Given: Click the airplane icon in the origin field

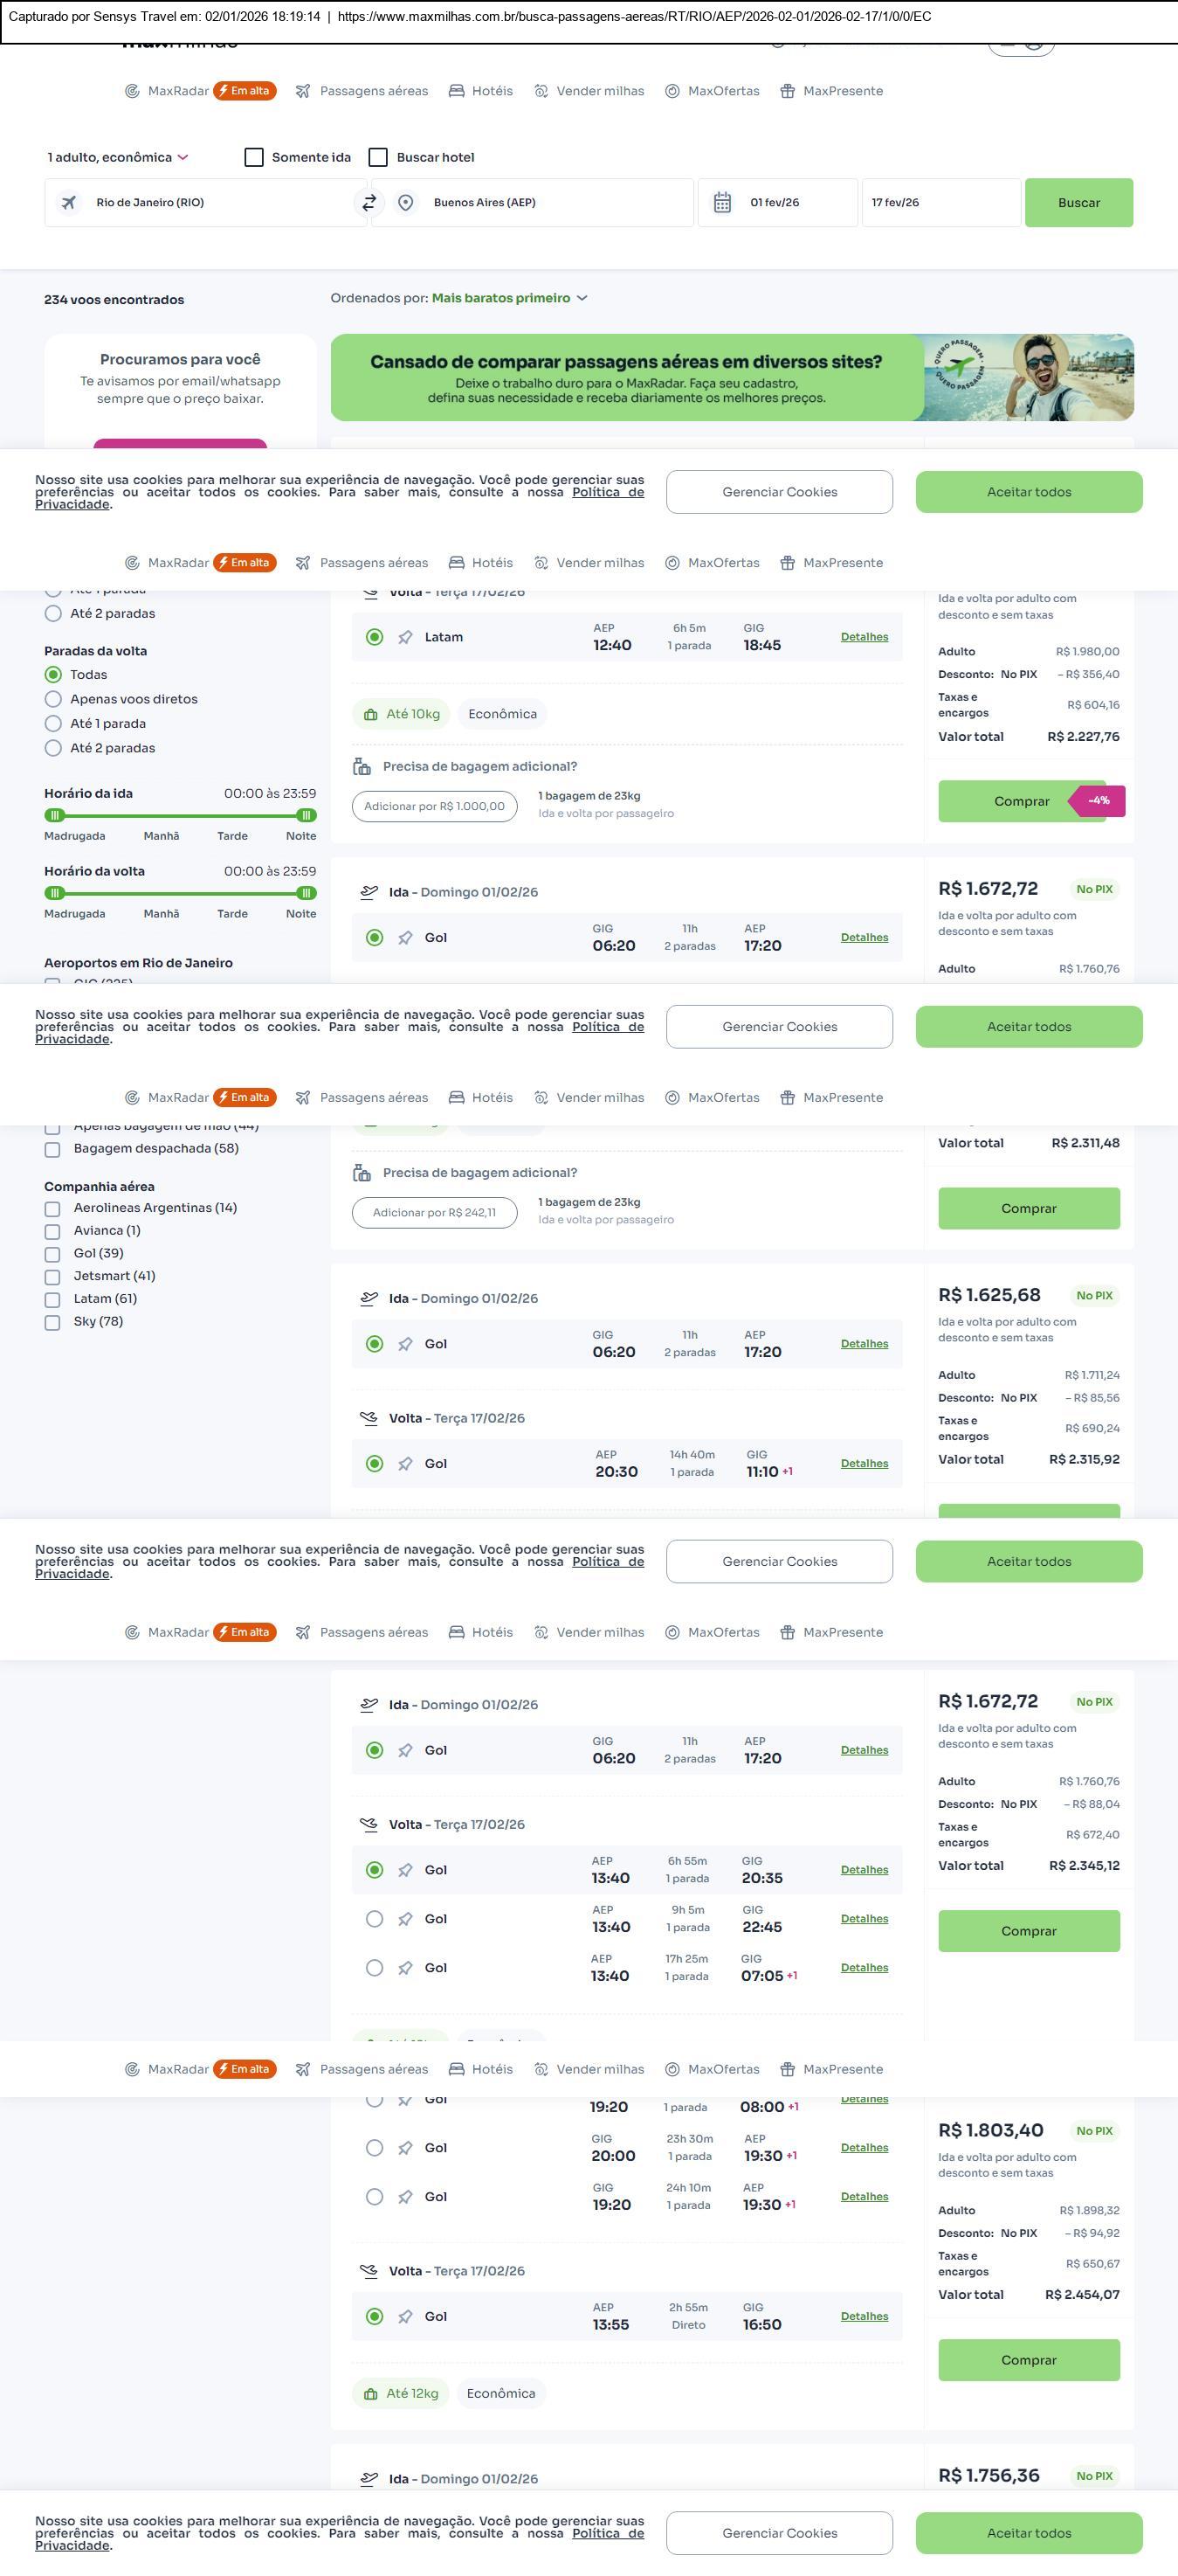Looking at the screenshot, I should click(x=69, y=203).
